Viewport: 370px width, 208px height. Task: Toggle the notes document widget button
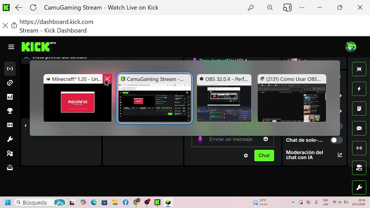point(359,109)
